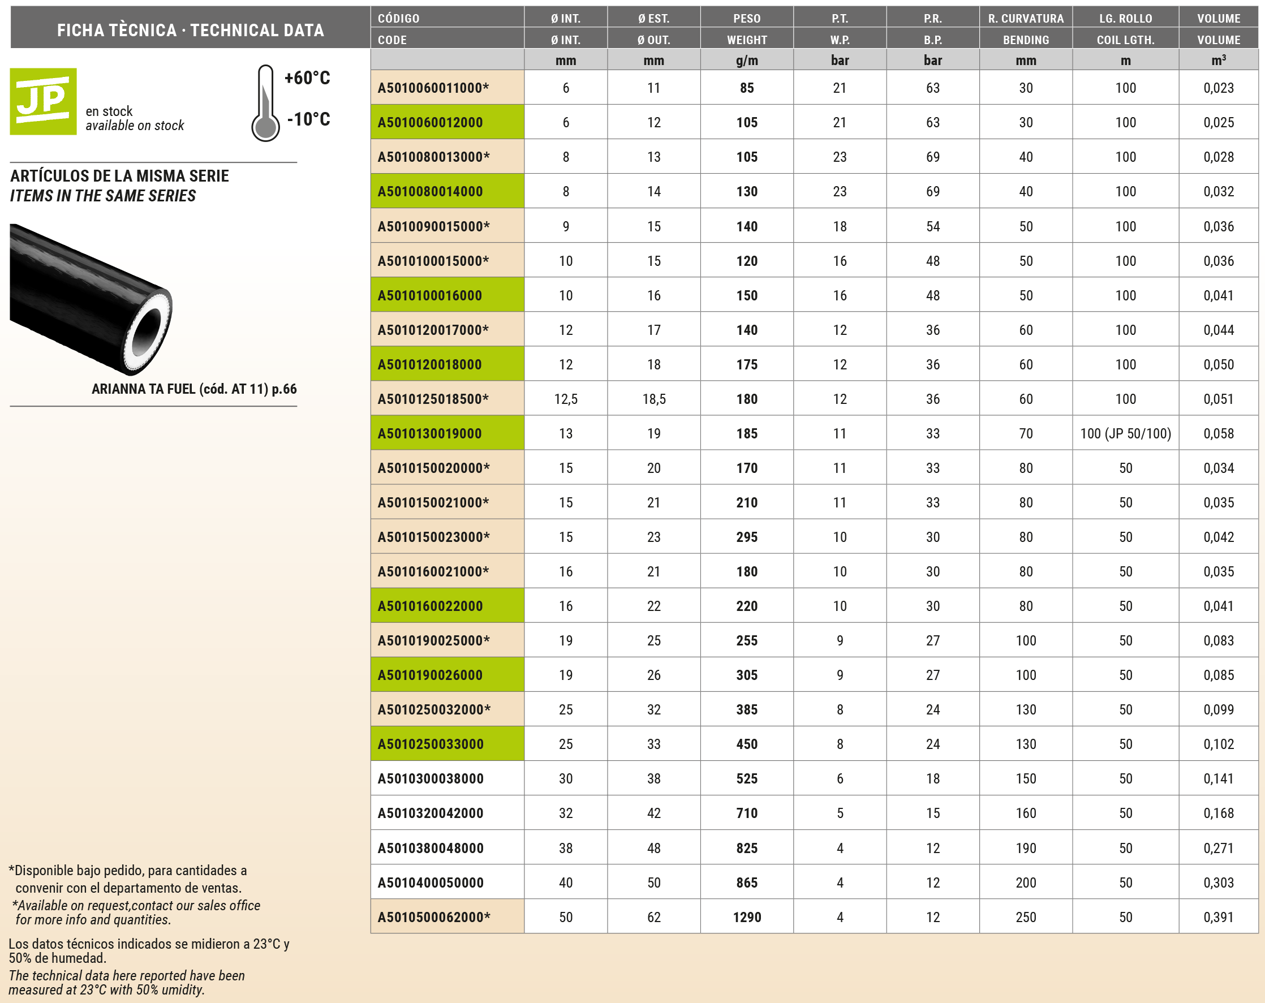The height and width of the screenshot is (1003, 1265).
Task: Click the -10°C minimum temperature label
Action: pyautogui.click(x=309, y=119)
